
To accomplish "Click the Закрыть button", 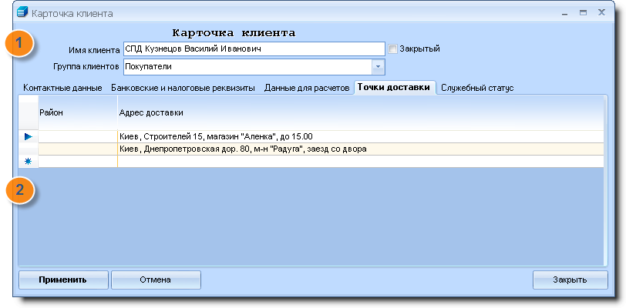I will point(570,280).
